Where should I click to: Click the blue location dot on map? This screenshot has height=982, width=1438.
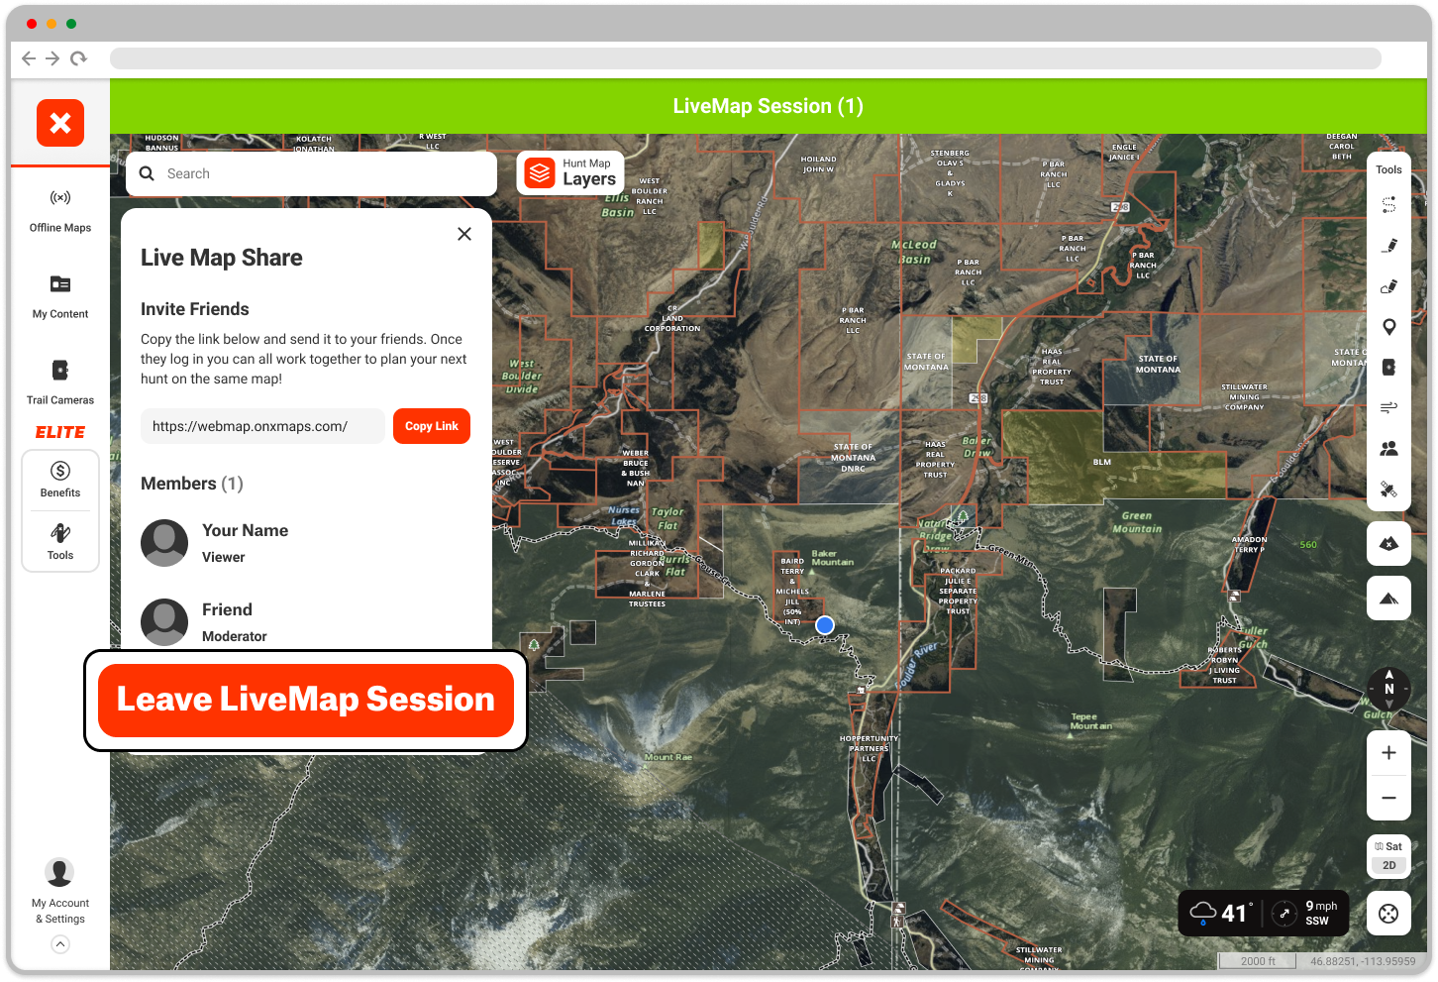point(825,625)
